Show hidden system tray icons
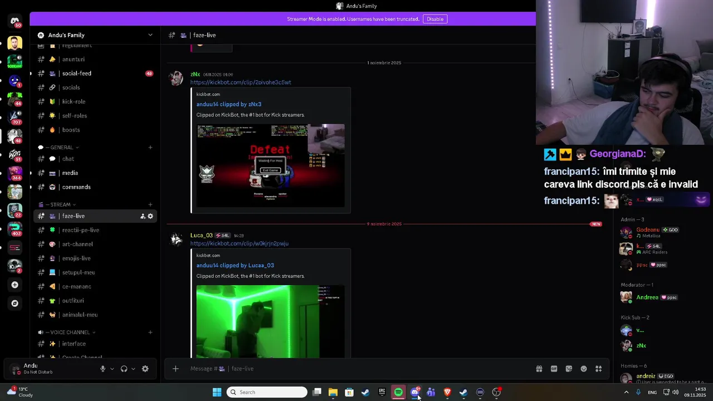 click(x=626, y=392)
